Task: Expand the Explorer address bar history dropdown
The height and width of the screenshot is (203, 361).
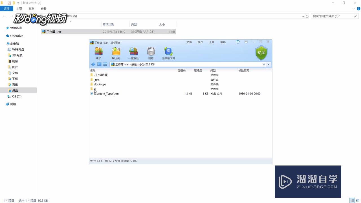Action: click(303, 16)
